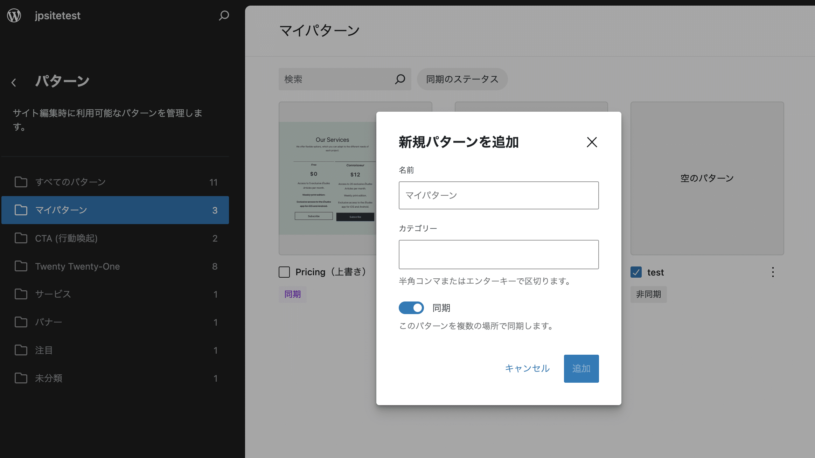Open サービス category
Image resolution: width=815 pixels, height=458 pixels.
[115, 294]
